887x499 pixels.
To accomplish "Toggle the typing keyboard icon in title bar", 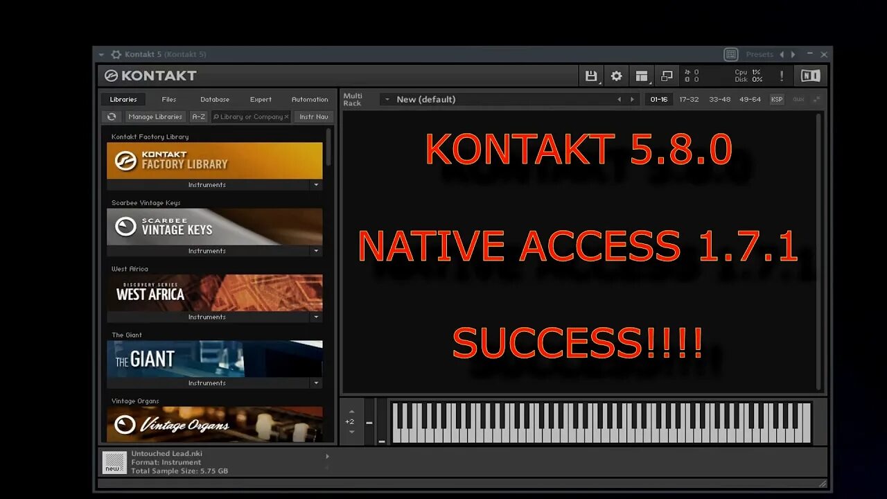I will [730, 54].
